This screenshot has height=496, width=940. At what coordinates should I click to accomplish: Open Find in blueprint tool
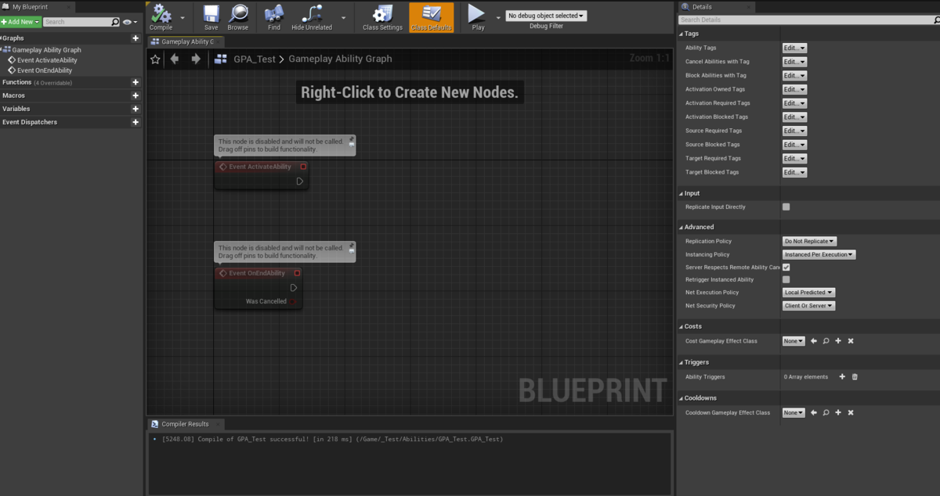pos(274,17)
